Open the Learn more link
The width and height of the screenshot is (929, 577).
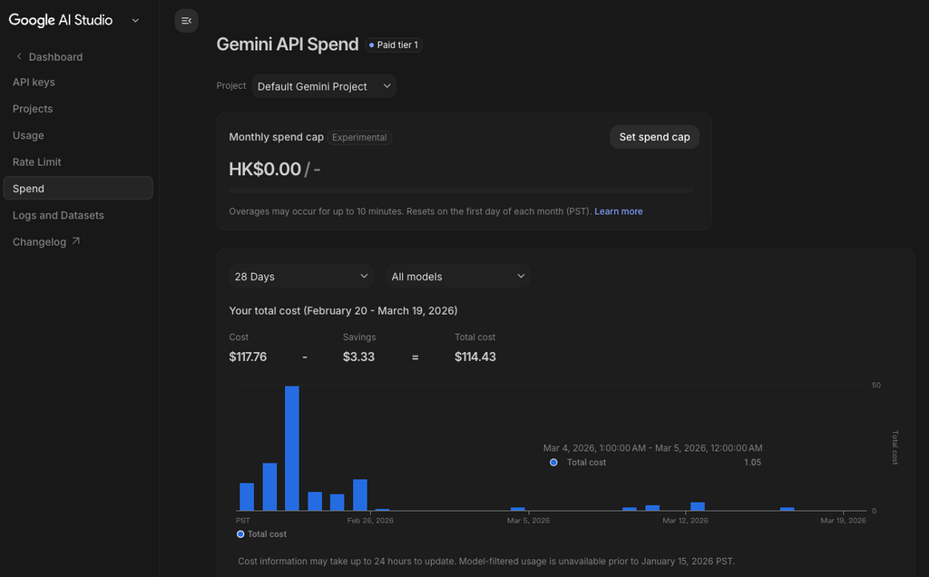[619, 210]
